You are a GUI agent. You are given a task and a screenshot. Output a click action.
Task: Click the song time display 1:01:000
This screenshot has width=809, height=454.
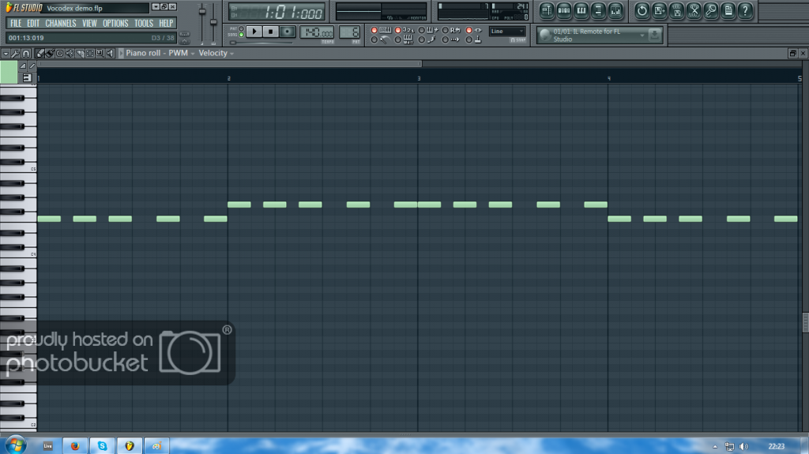click(277, 12)
